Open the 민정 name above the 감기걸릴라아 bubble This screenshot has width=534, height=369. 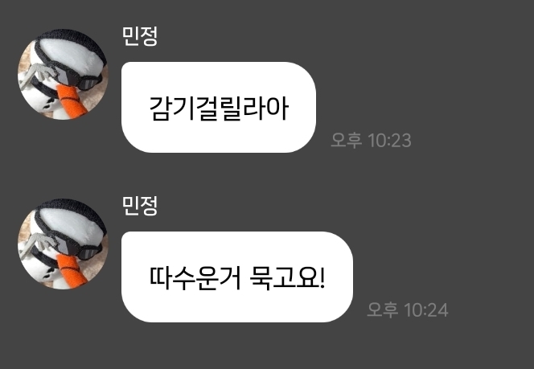point(140,36)
